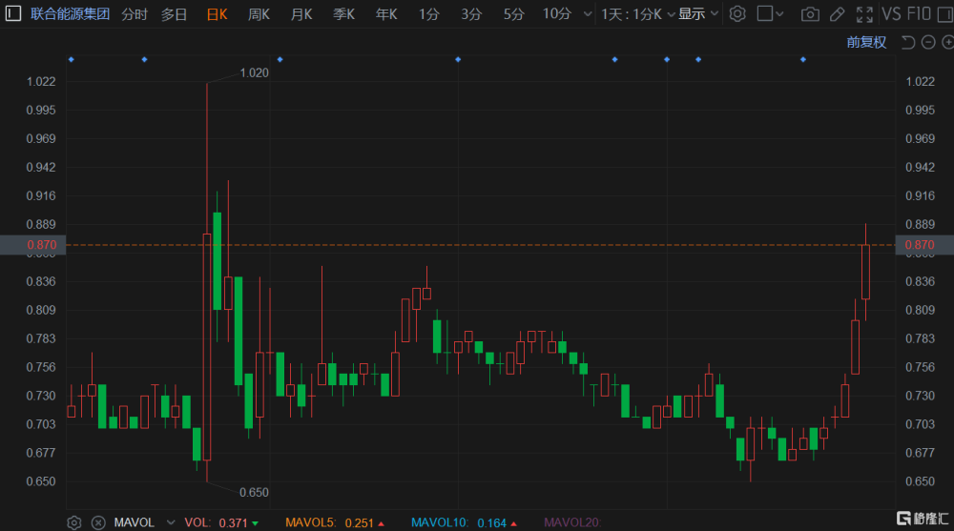954x531 pixels.
Task: Zoom out chart with minus icon
Action: 928,42
